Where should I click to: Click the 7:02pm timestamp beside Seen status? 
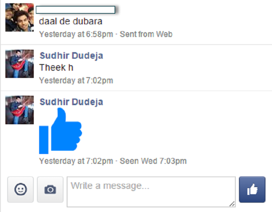click(x=76, y=161)
